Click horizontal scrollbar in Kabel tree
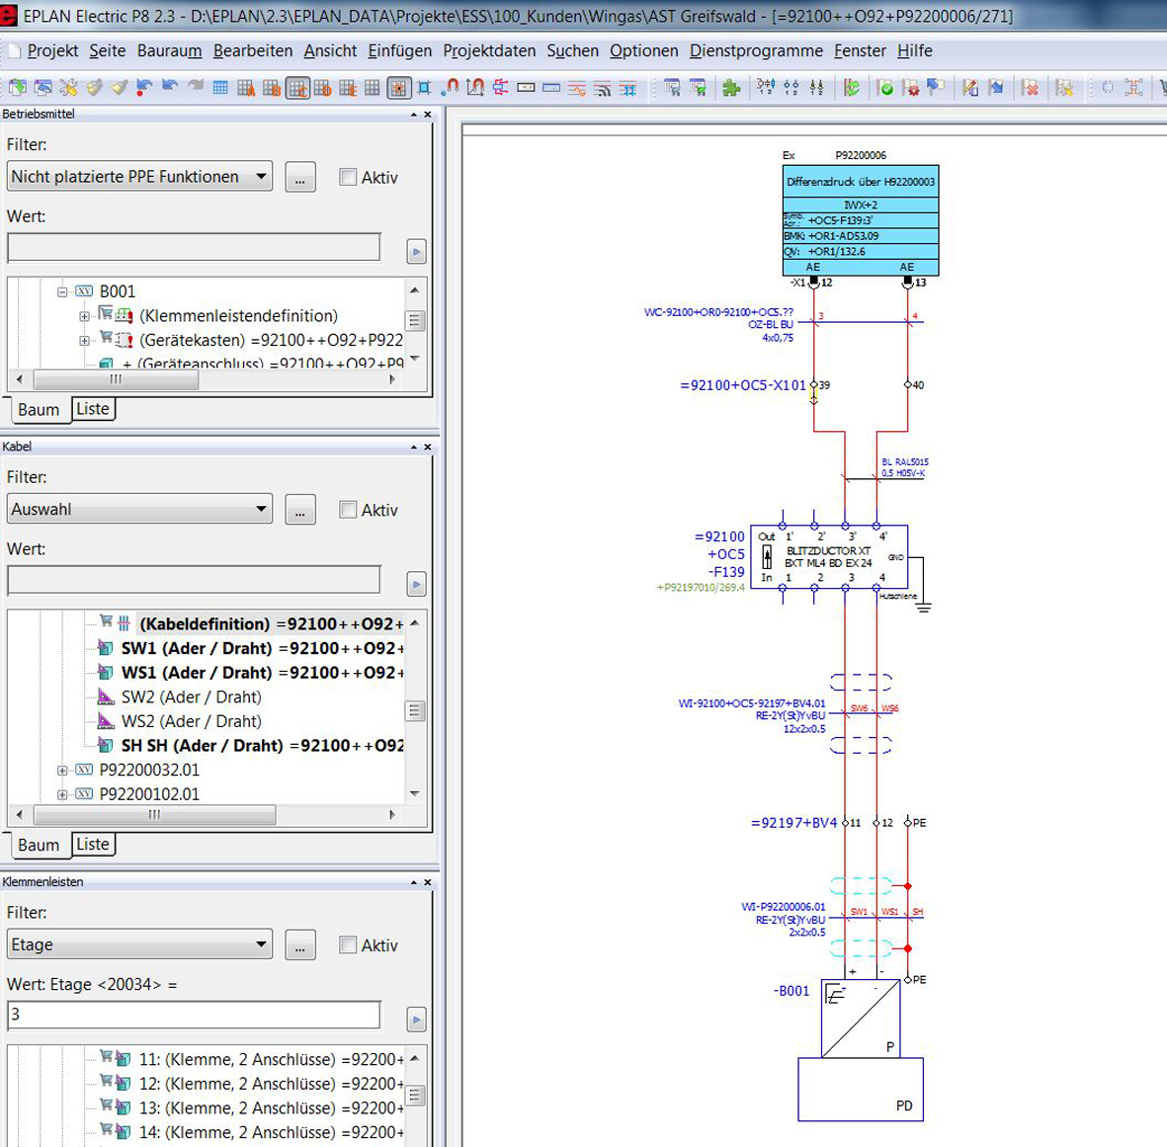The width and height of the screenshot is (1167, 1147). [x=153, y=815]
